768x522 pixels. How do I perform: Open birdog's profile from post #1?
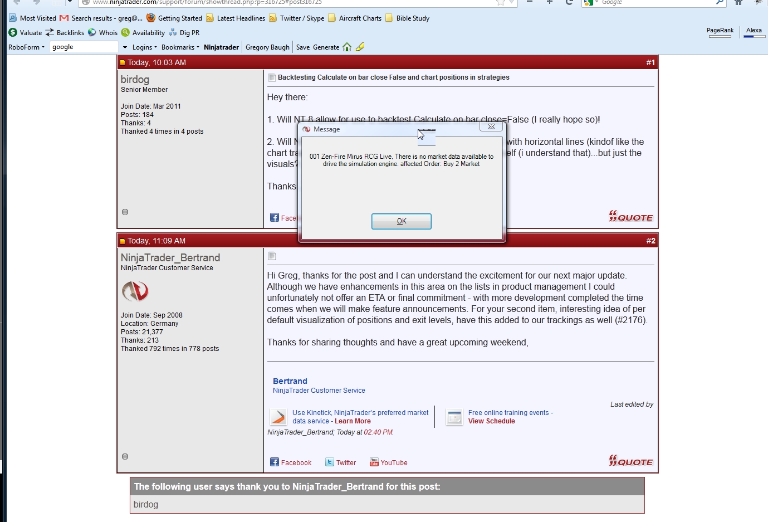[x=135, y=80]
